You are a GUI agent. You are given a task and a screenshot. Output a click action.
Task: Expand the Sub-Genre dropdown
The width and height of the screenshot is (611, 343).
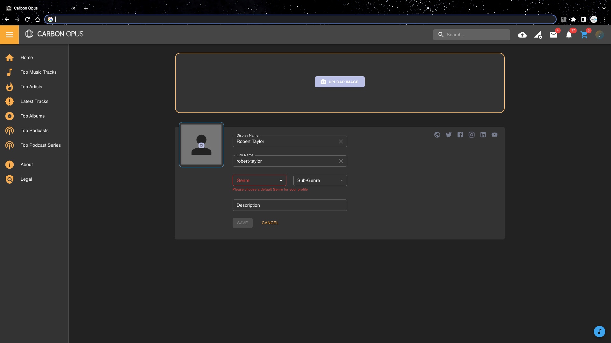[x=320, y=180]
